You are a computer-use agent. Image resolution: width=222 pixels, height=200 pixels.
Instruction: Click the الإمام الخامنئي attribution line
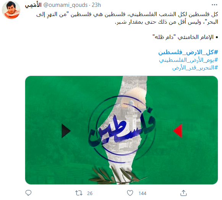click(x=185, y=37)
